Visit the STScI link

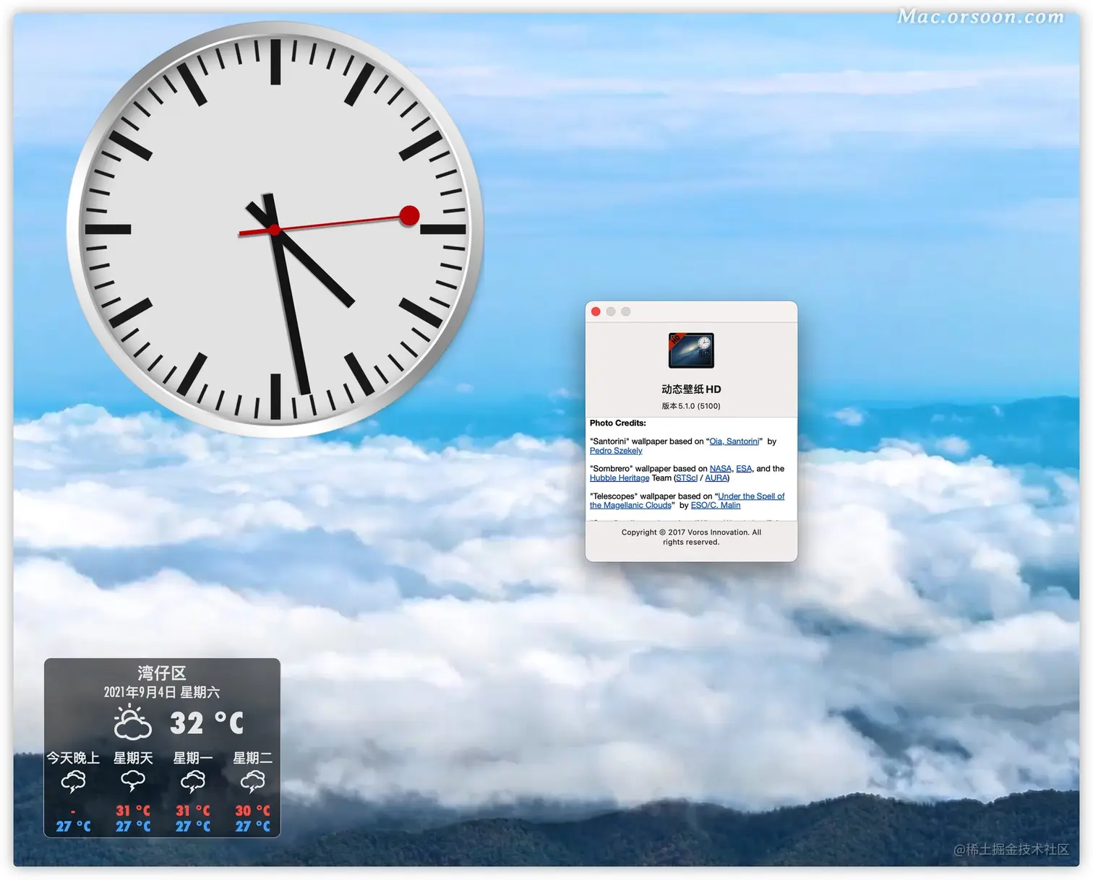(686, 478)
